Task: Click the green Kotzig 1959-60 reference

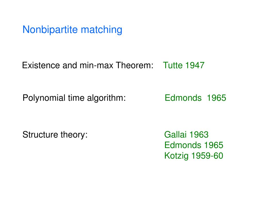Action: coord(194,156)
